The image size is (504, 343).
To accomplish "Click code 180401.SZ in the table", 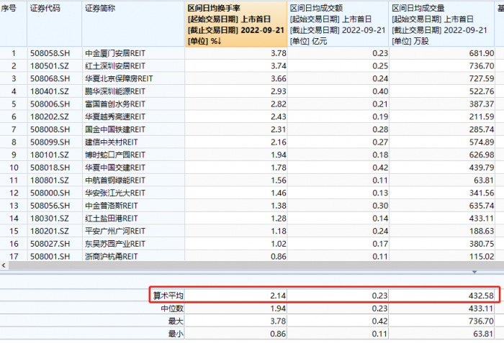I will [x=50, y=91].
